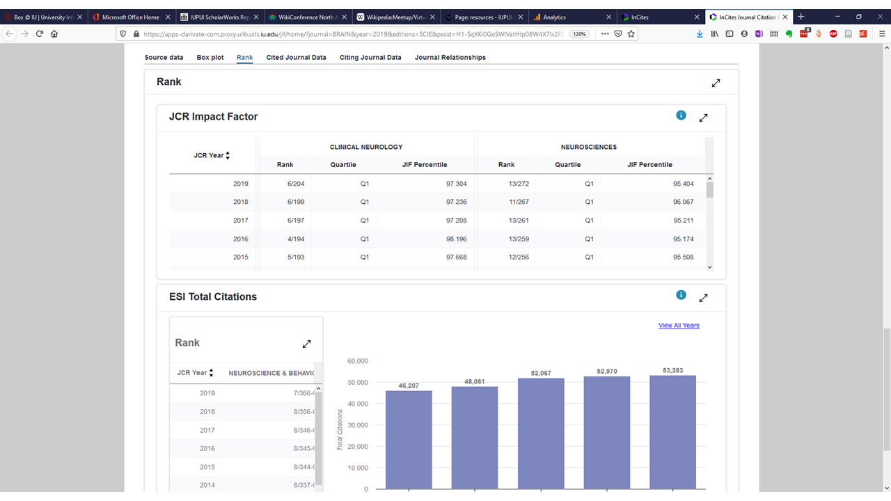Click the 53,283 citations bar
Screen dimensions: 891x501
click(672, 432)
